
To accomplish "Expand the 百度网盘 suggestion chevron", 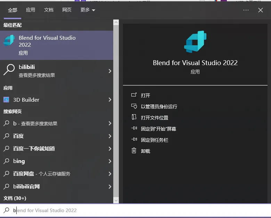I will pos(110,174).
